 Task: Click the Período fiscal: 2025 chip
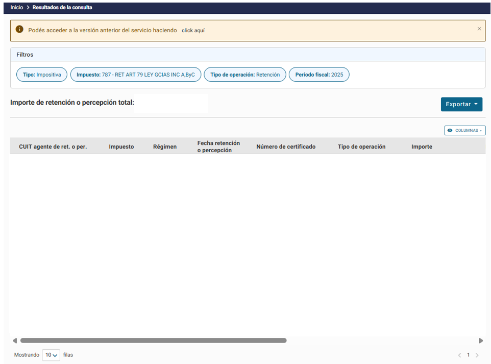point(319,75)
